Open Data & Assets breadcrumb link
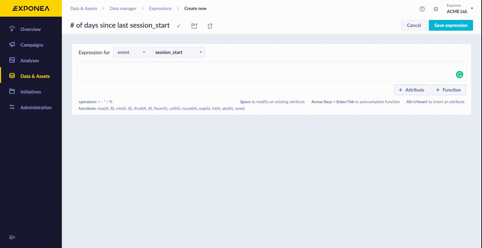Screen dimensions: 482x248 (x=83, y=8)
